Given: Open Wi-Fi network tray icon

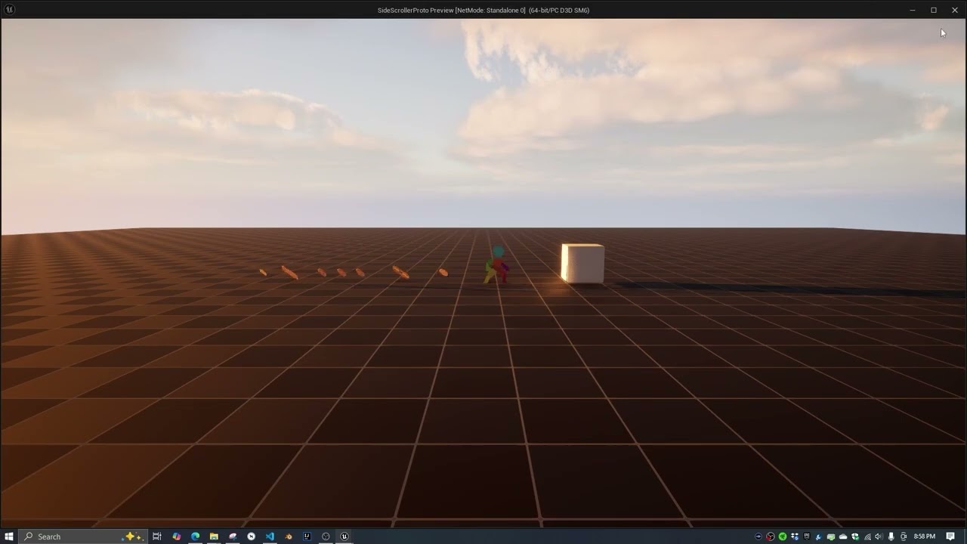Looking at the screenshot, I should (x=867, y=536).
